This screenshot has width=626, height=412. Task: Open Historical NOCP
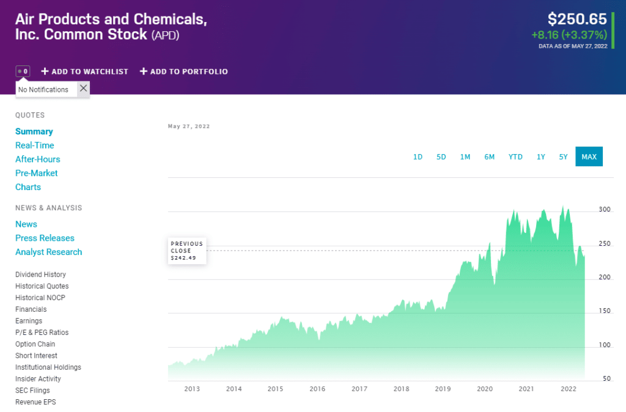click(x=40, y=298)
